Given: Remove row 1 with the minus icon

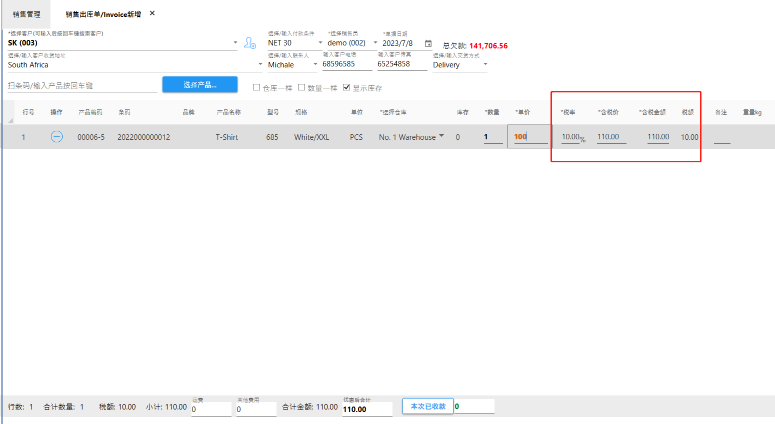Looking at the screenshot, I should (57, 136).
